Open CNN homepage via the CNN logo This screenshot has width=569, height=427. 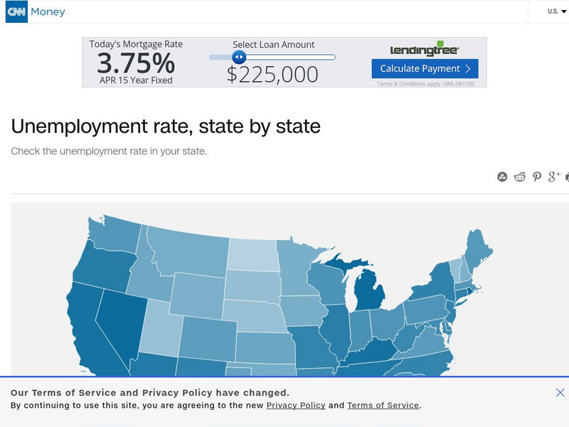pyautogui.click(x=18, y=11)
